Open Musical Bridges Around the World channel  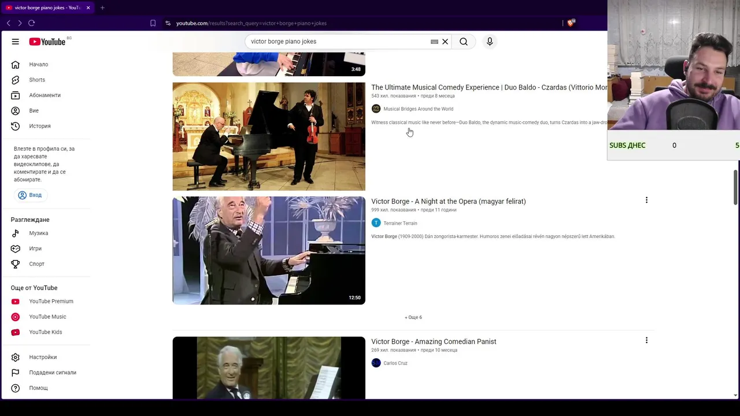click(x=419, y=109)
